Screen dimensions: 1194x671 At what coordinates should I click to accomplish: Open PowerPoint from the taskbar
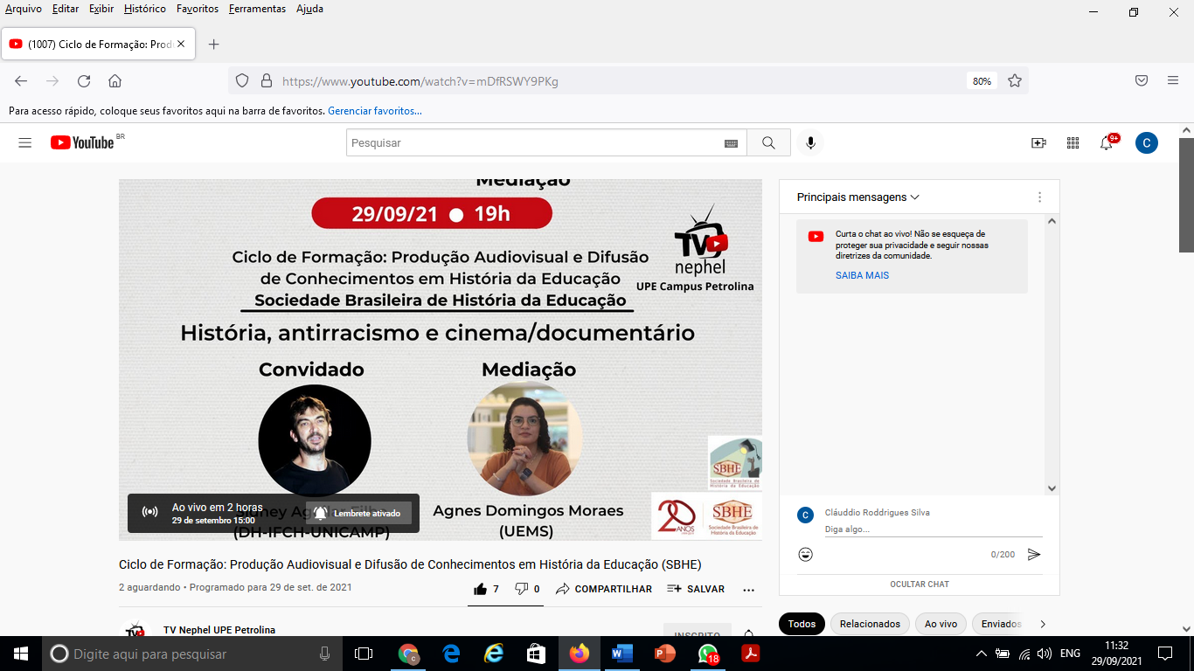[x=665, y=654]
